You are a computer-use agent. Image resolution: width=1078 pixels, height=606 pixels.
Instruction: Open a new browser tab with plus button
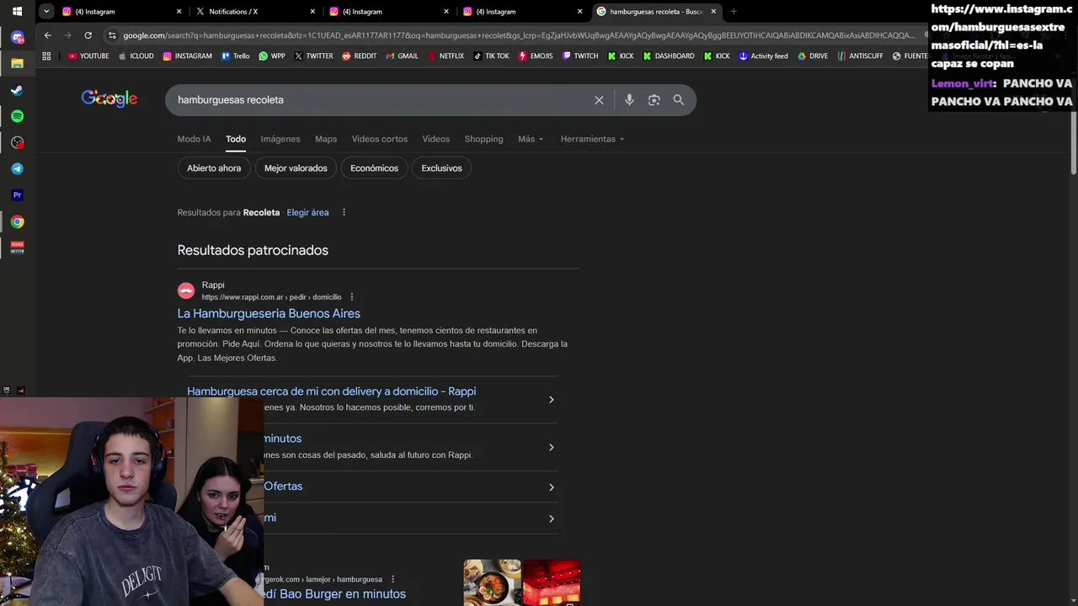[734, 12]
